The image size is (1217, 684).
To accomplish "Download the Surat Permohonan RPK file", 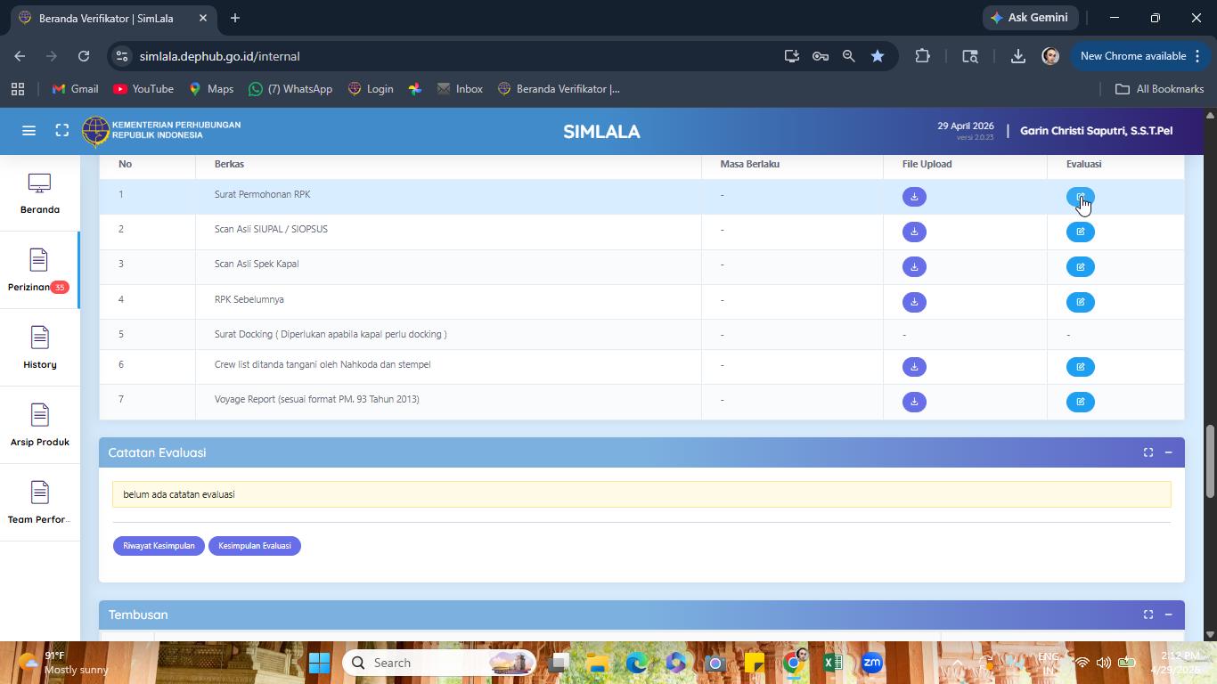I will click(914, 197).
